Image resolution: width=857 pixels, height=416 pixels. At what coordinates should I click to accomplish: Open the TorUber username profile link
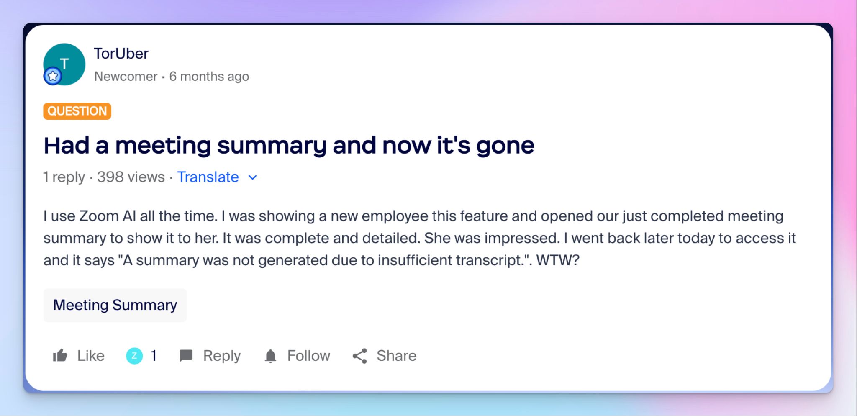(121, 53)
